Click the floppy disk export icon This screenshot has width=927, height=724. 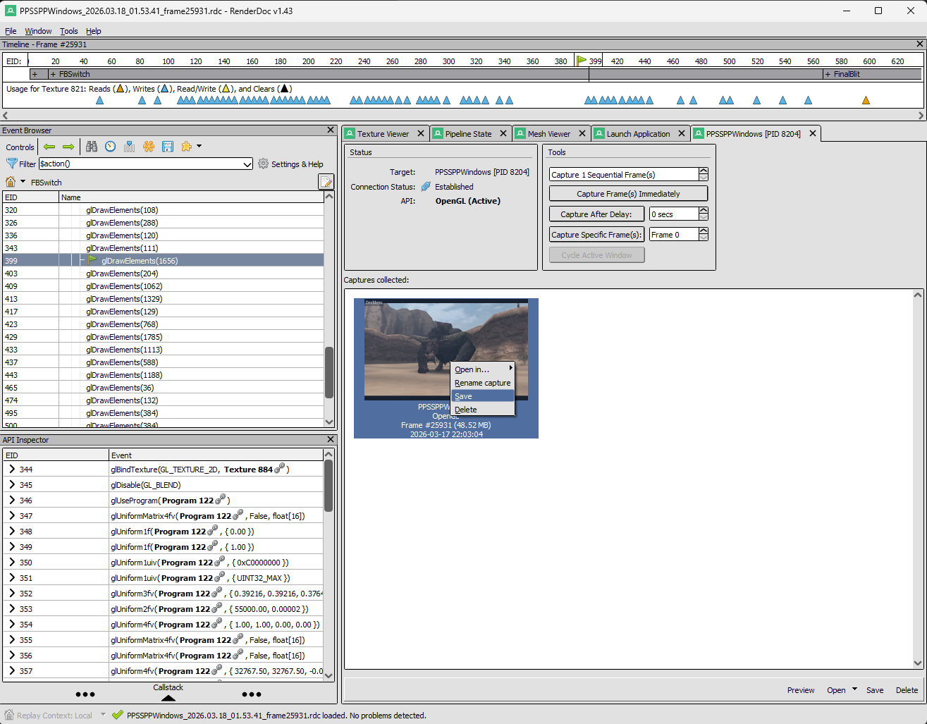point(168,147)
